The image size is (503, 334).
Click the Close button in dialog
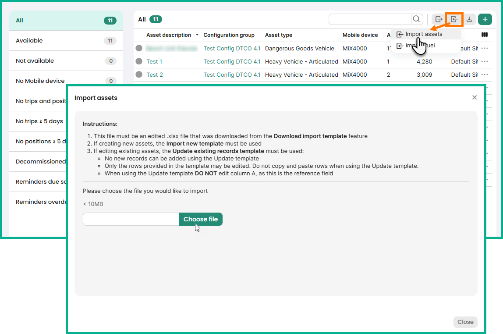(x=465, y=322)
